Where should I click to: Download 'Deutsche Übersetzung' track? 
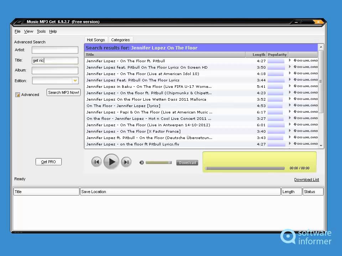pyautogui.click(x=306, y=137)
